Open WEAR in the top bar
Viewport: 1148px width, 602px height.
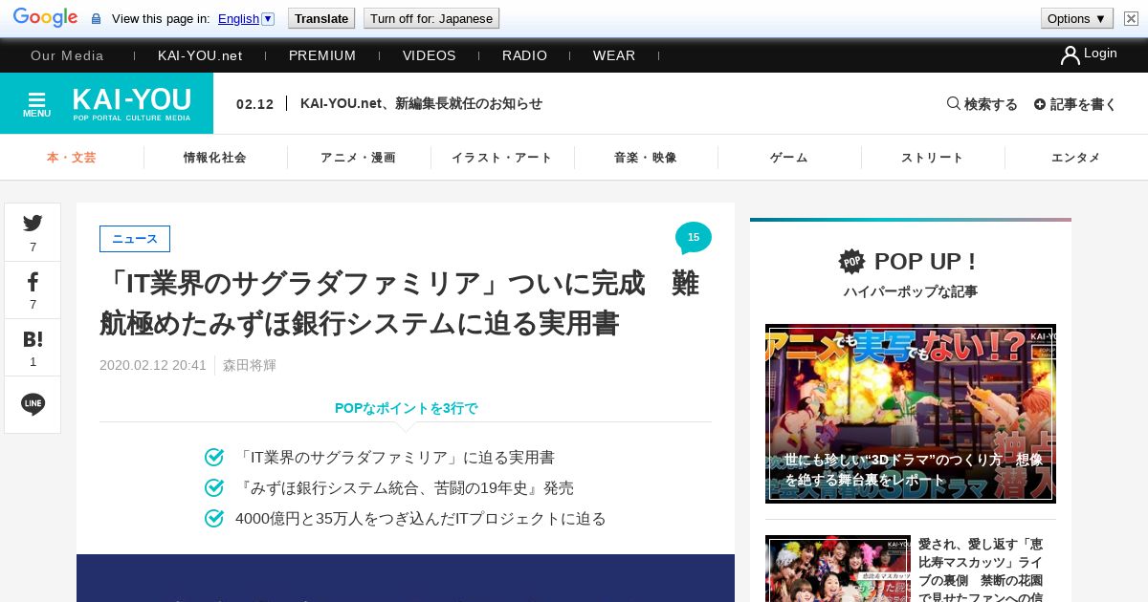614,55
